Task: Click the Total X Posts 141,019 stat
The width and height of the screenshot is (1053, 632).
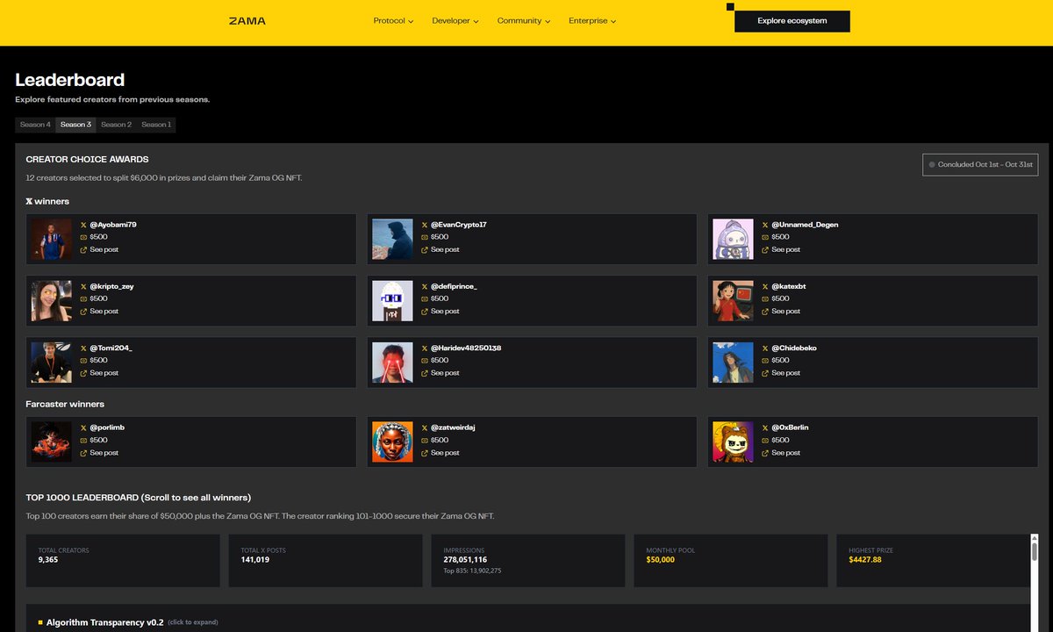Action: 326,561
